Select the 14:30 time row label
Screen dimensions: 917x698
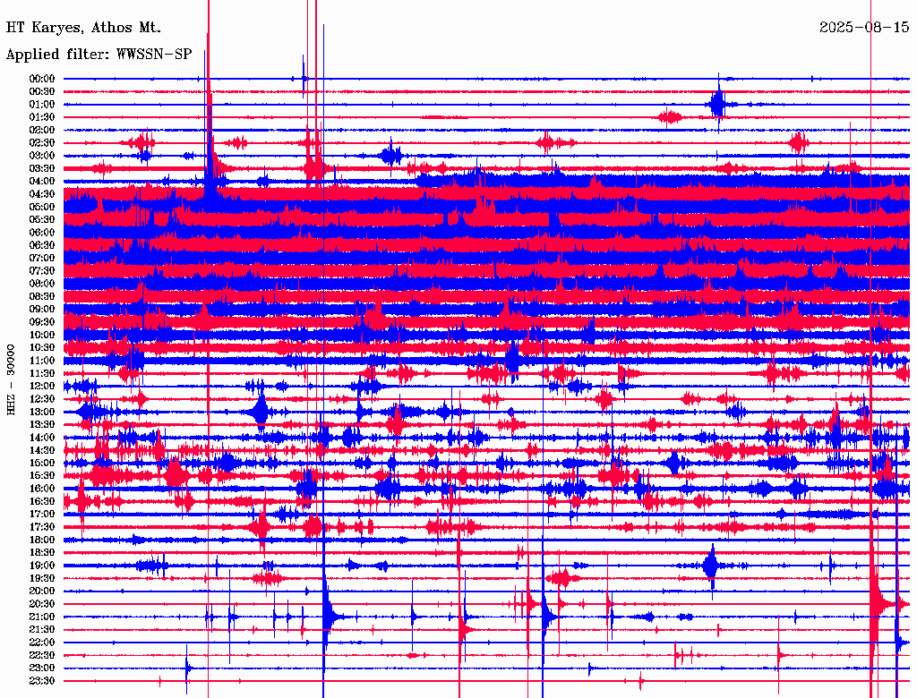click(41, 450)
